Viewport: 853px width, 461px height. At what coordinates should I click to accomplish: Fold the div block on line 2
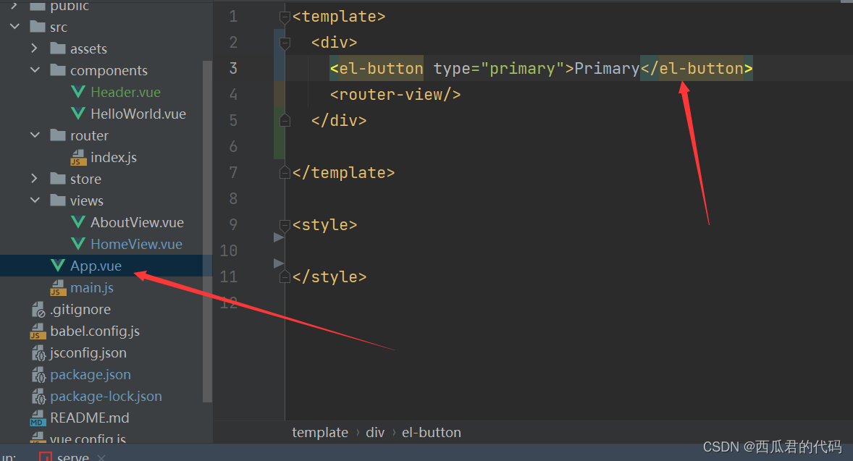coord(285,43)
